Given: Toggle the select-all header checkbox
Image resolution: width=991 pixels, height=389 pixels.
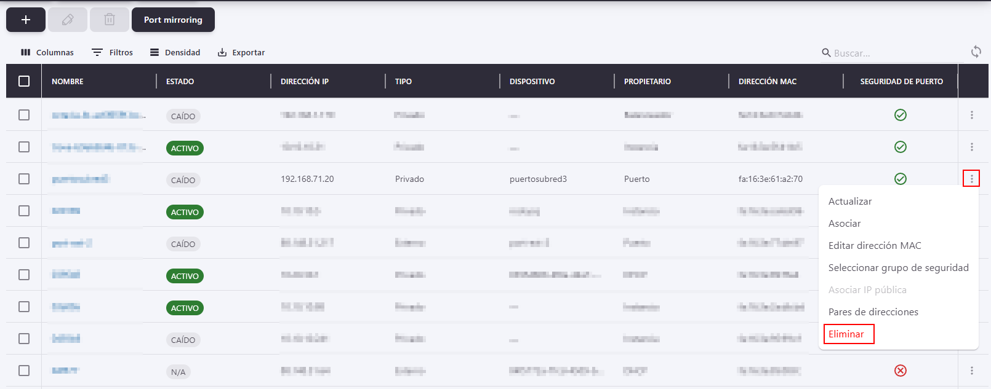Looking at the screenshot, I should 24,81.
